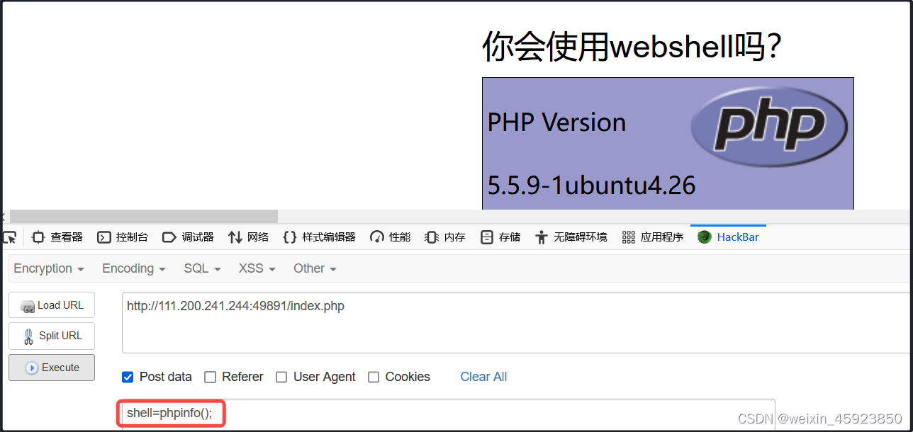The height and width of the screenshot is (432, 913).
Task: Expand the Other dropdown menu
Action: (315, 268)
